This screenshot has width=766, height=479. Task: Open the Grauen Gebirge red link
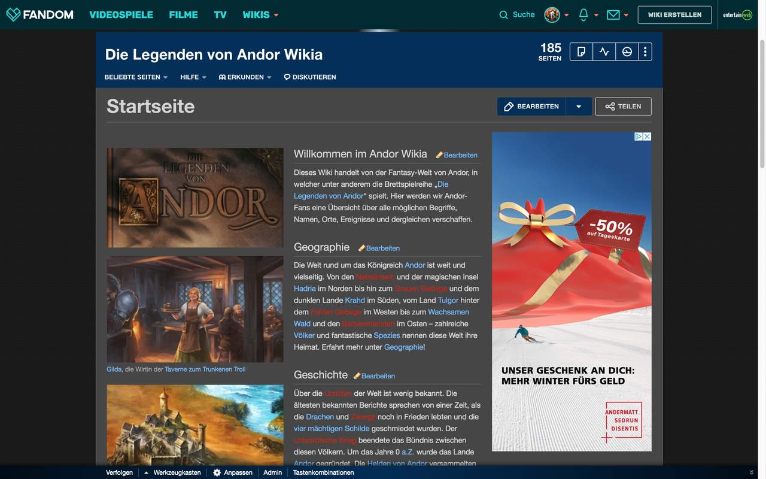(x=421, y=289)
